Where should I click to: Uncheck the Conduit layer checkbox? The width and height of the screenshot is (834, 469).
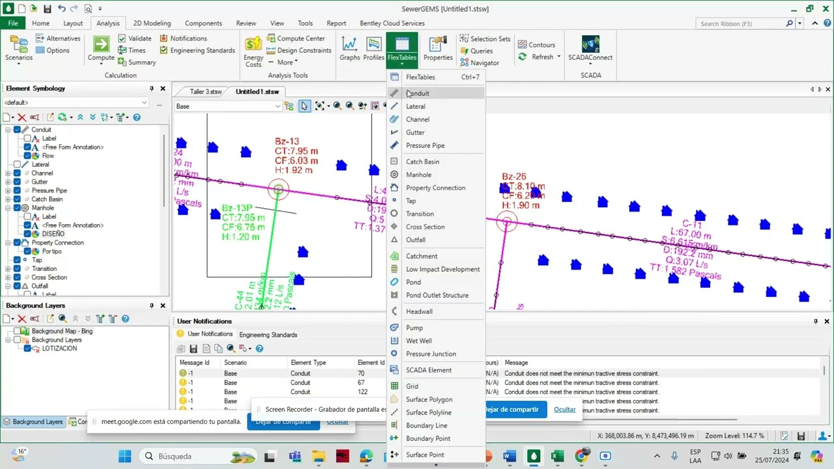point(17,130)
